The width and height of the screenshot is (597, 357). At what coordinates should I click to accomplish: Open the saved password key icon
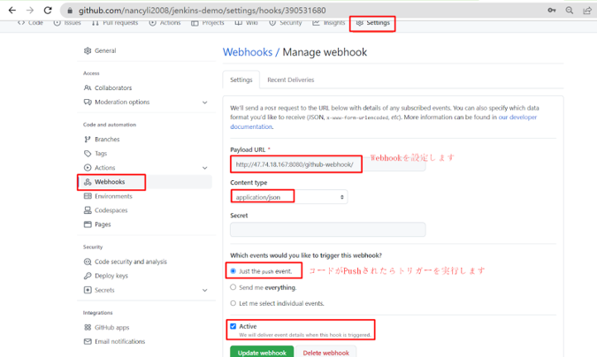pyautogui.click(x=552, y=11)
